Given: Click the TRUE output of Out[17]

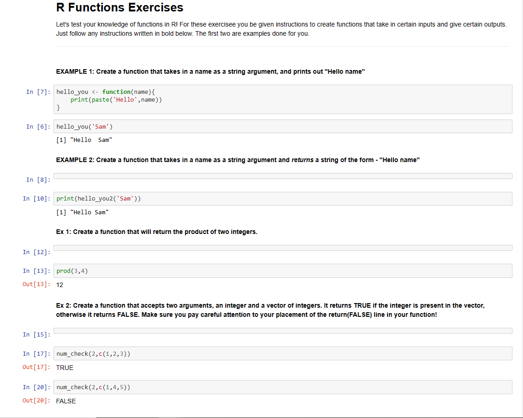Looking at the screenshot, I should tap(65, 368).
